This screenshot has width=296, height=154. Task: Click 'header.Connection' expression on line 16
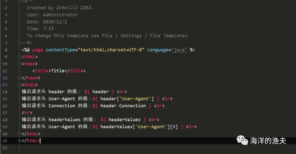(x=123, y=106)
